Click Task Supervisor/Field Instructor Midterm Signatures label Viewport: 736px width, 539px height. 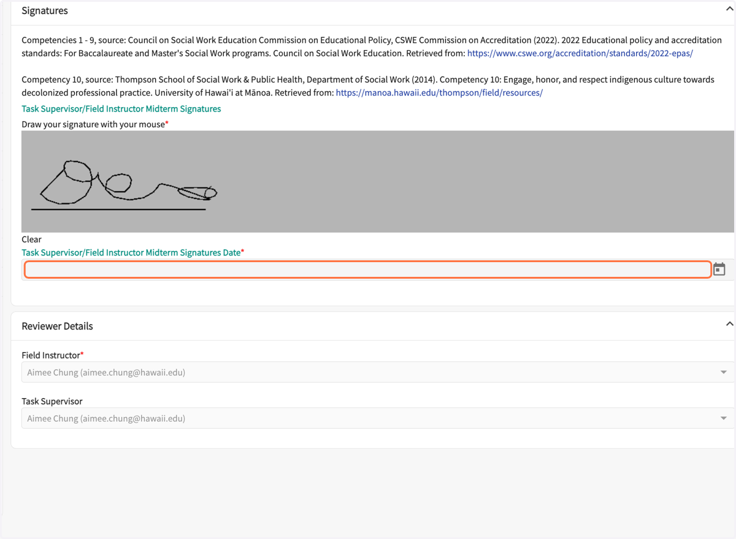121,109
